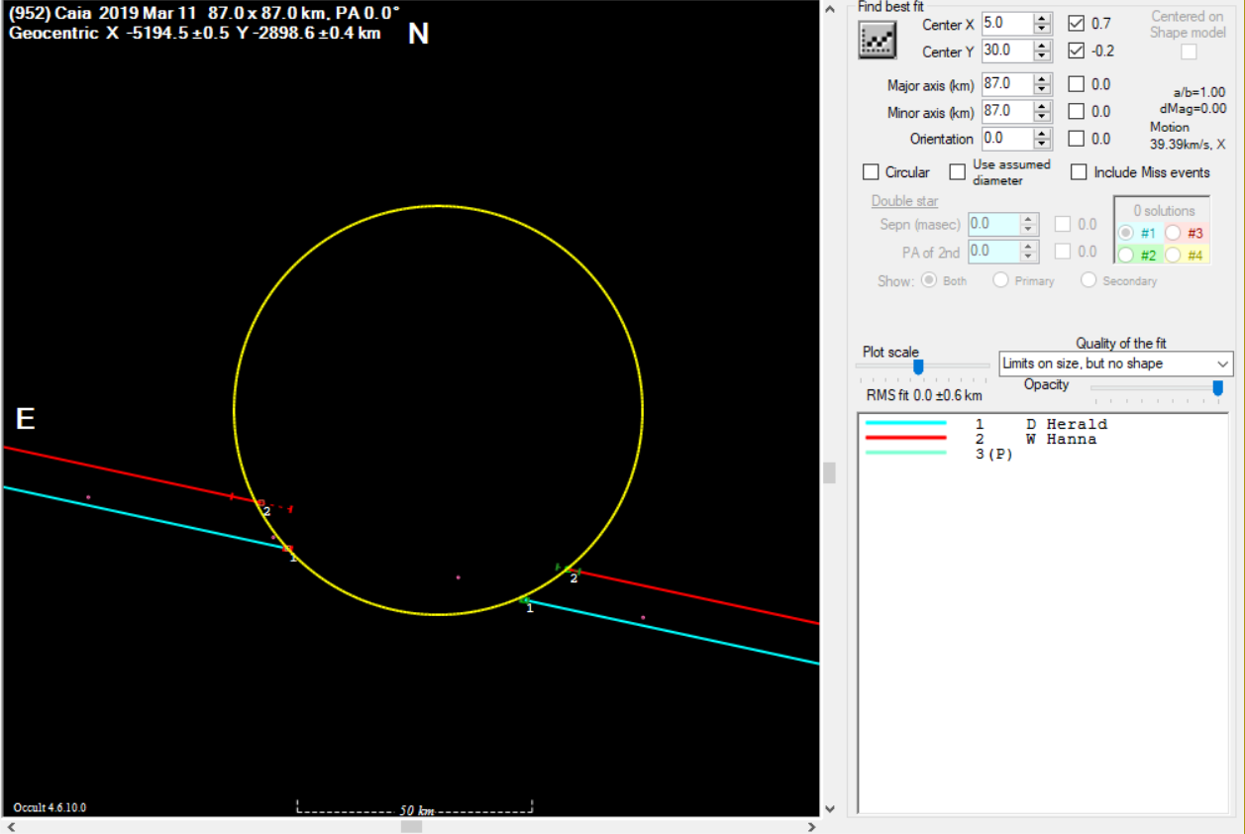Click the 0 solutions label
The width and height of the screenshot is (1245, 834).
coord(1164,211)
